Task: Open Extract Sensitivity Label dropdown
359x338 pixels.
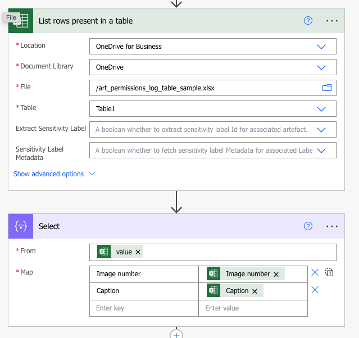Action: coord(321,130)
